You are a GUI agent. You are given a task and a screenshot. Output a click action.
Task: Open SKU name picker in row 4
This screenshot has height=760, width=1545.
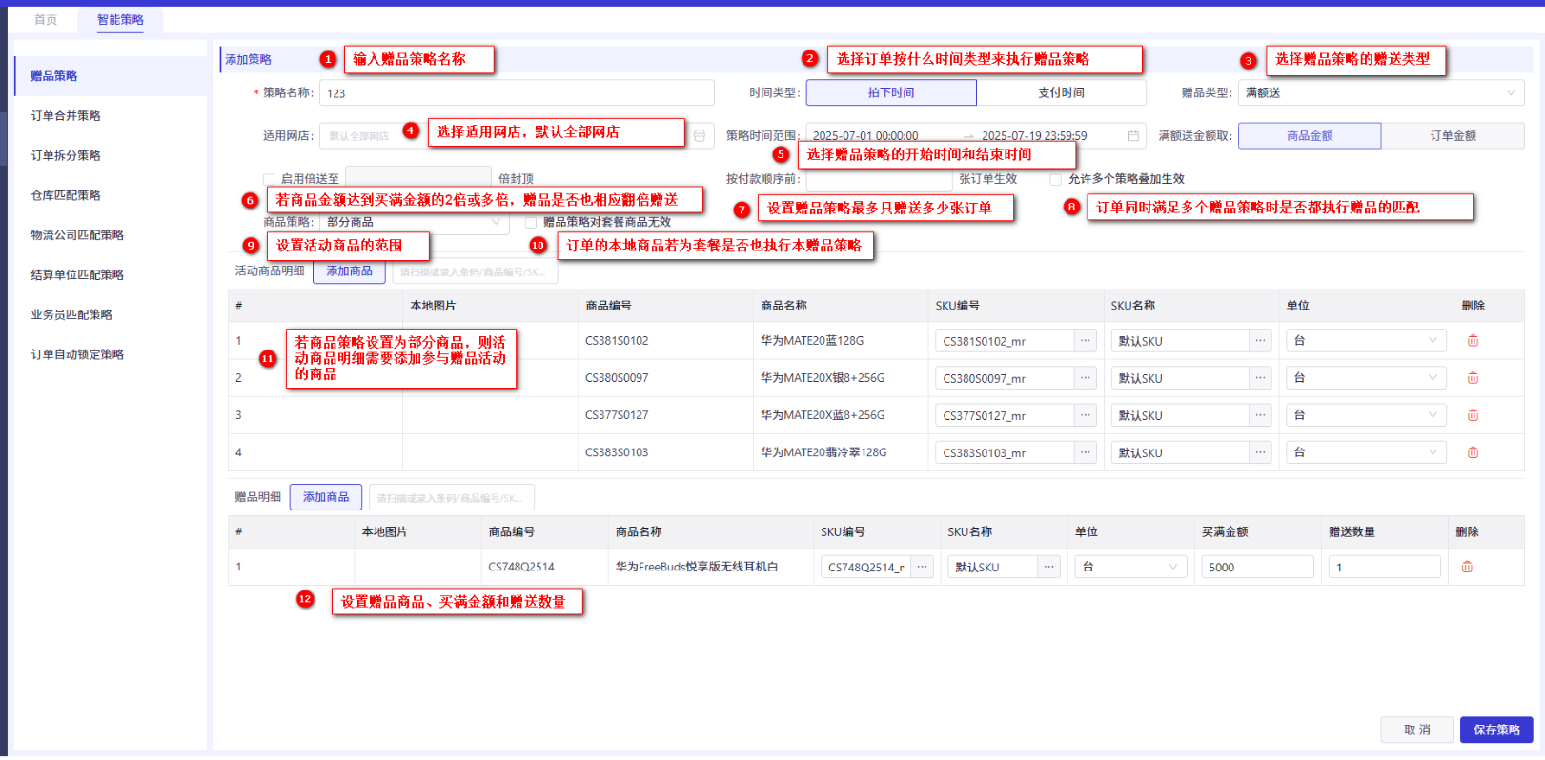click(x=1260, y=452)
